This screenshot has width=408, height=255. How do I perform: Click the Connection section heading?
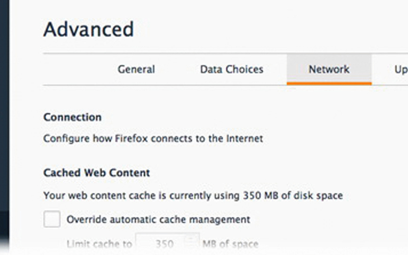tap(72, 117)
